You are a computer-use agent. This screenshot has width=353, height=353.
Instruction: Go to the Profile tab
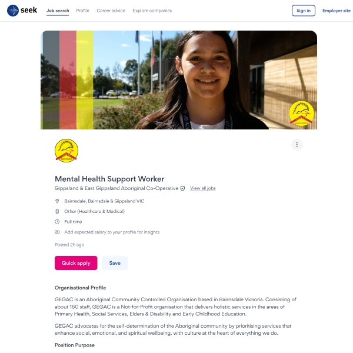(82, 11)
